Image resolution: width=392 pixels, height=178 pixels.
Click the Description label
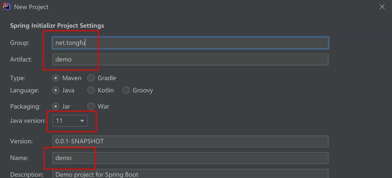point(27,175)
